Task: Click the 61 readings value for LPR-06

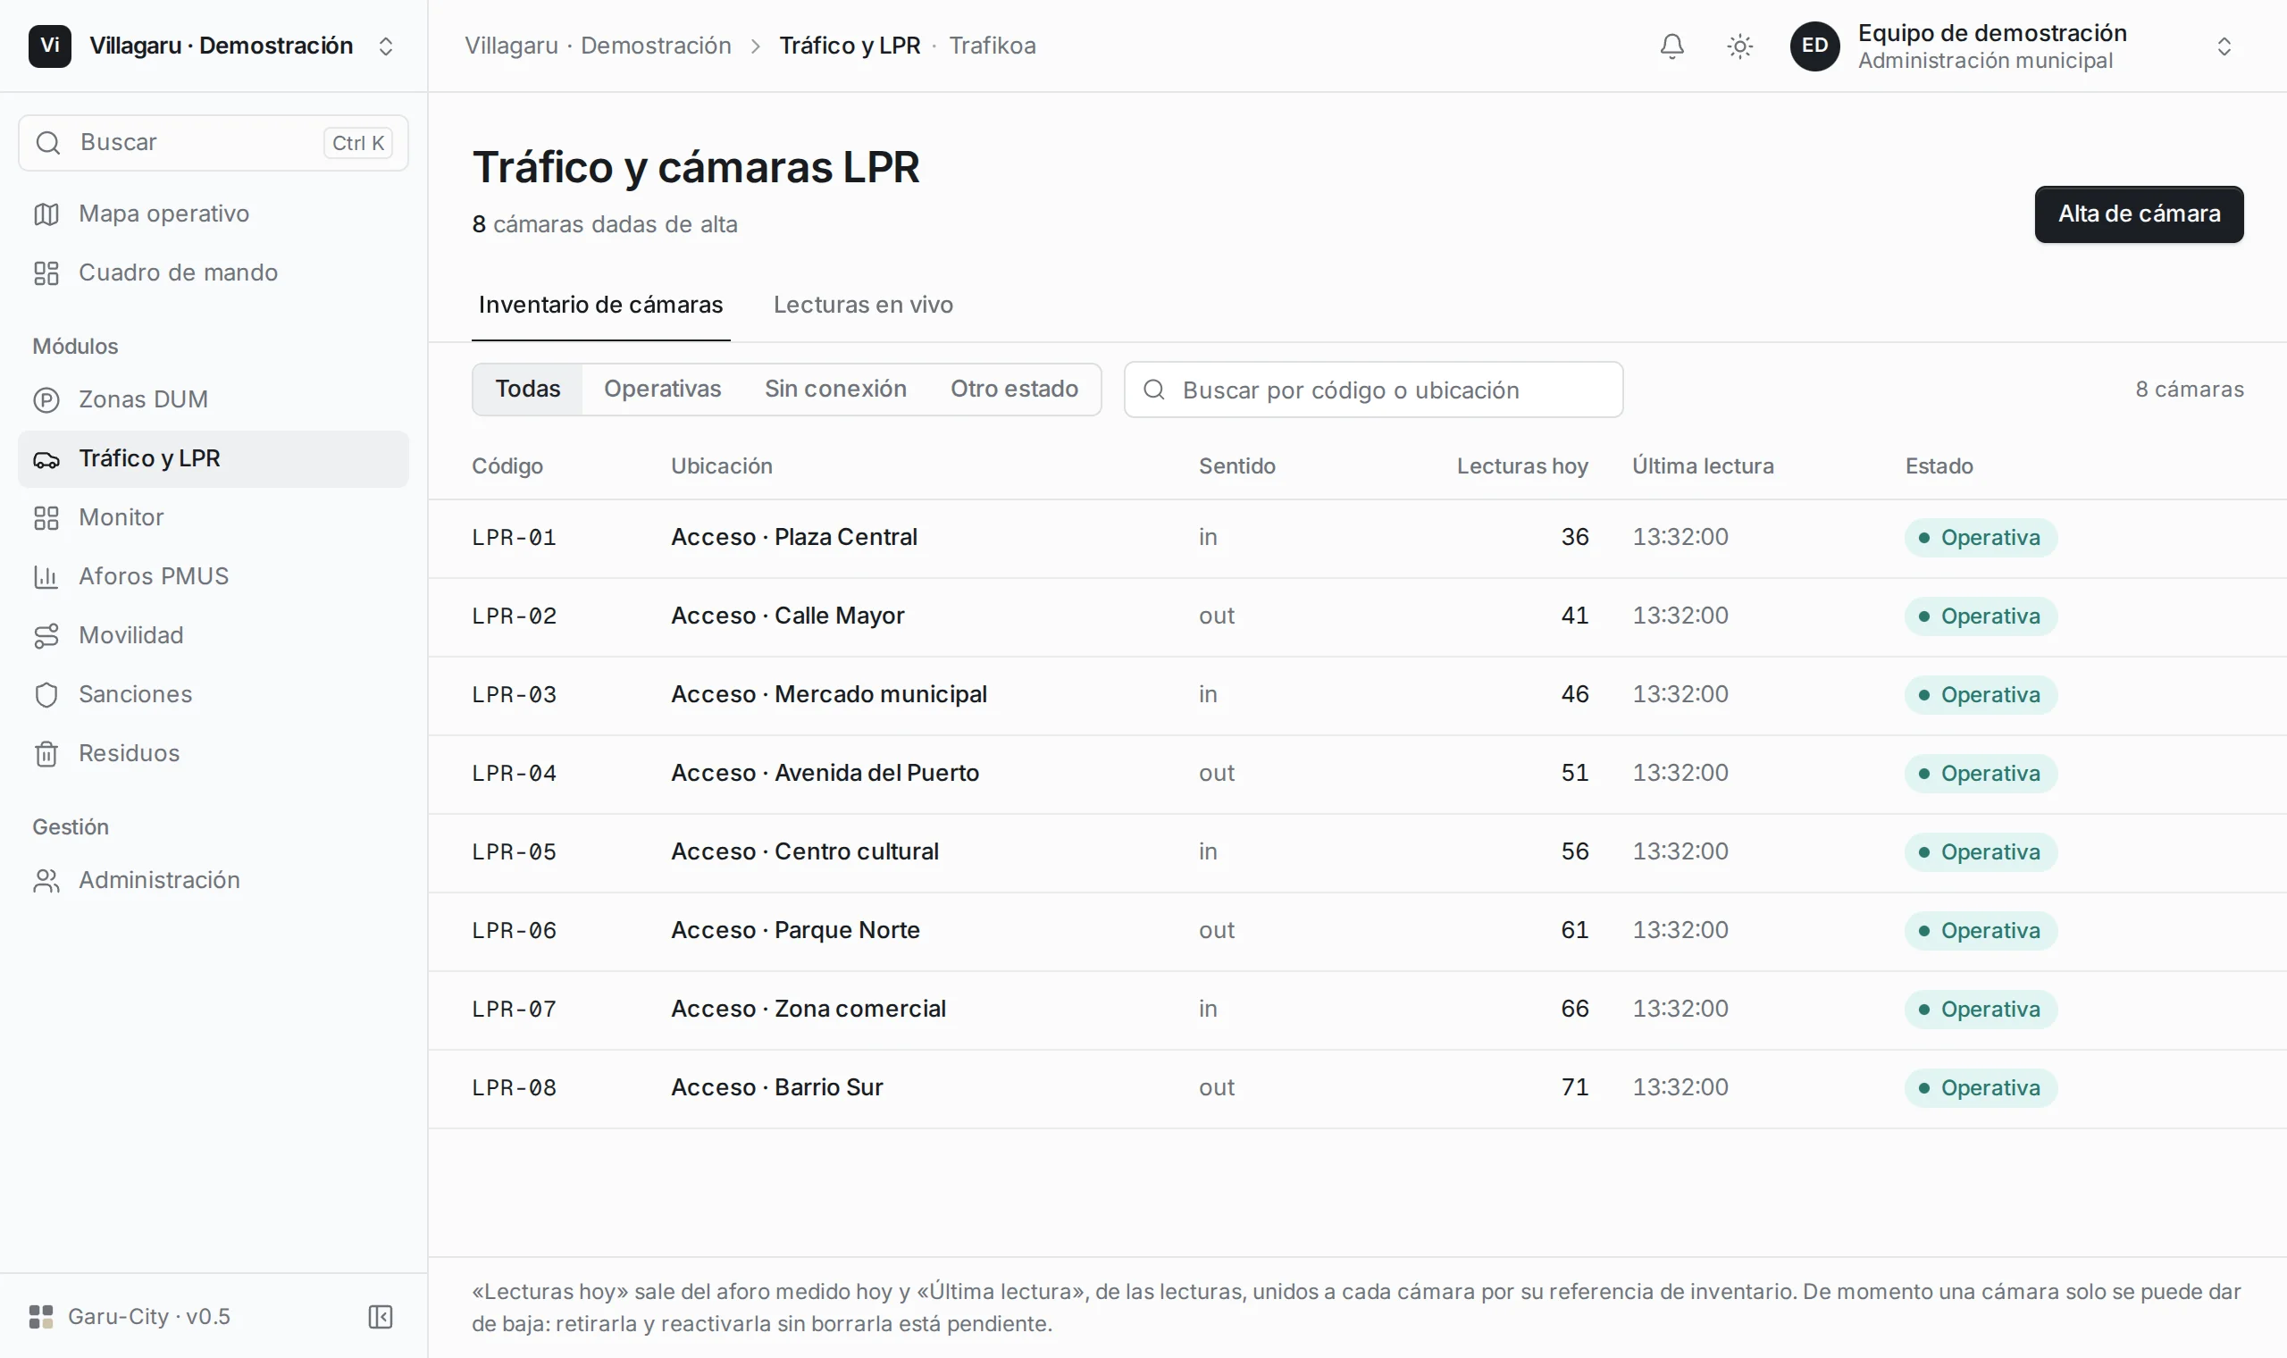Action: coord(1574,930)
